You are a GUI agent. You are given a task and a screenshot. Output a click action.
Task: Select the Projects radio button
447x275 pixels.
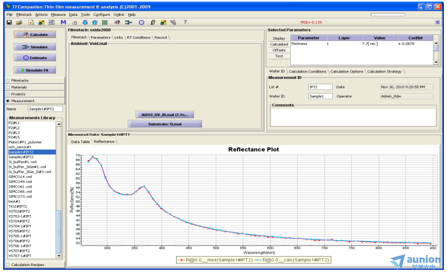(8, 94)
